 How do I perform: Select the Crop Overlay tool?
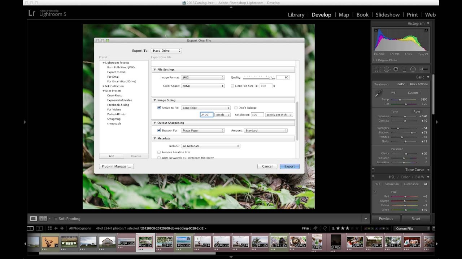(378, 69)
